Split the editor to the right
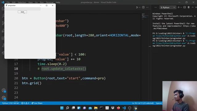The height and width of the screenshot is (111, 197). click(x=143, y=7)
